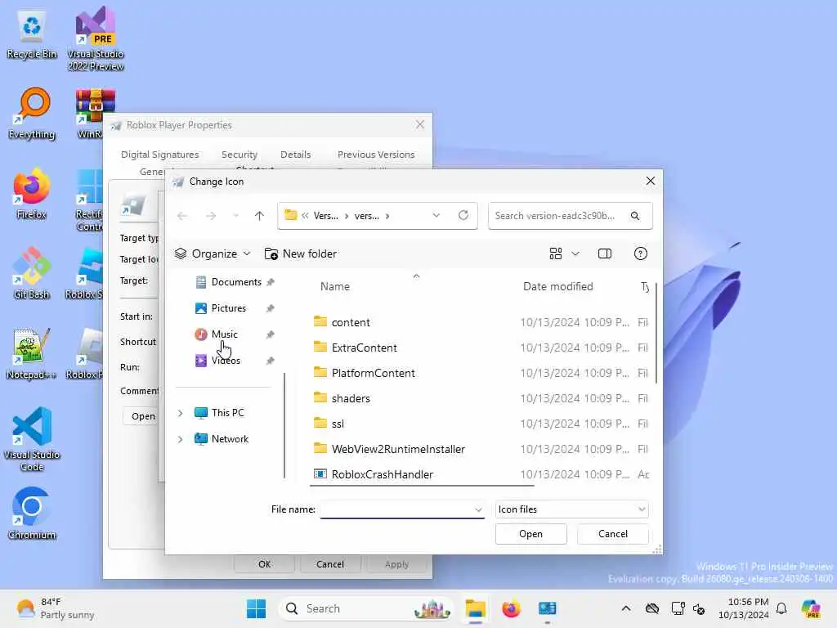Sort by Date modified column
The image size is (837, 628).
557,287
